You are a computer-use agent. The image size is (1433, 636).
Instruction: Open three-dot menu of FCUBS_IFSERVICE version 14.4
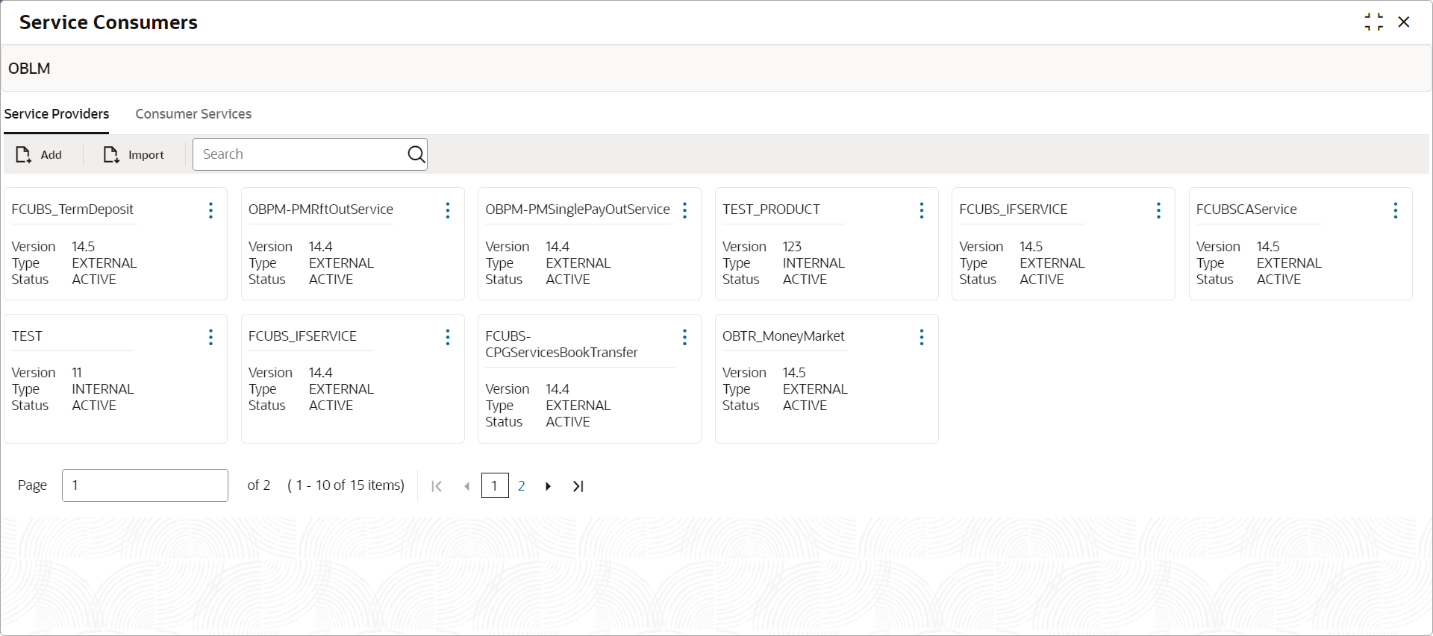(x=448, y=337)
